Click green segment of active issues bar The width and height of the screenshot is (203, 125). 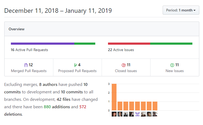coord(171,44)
